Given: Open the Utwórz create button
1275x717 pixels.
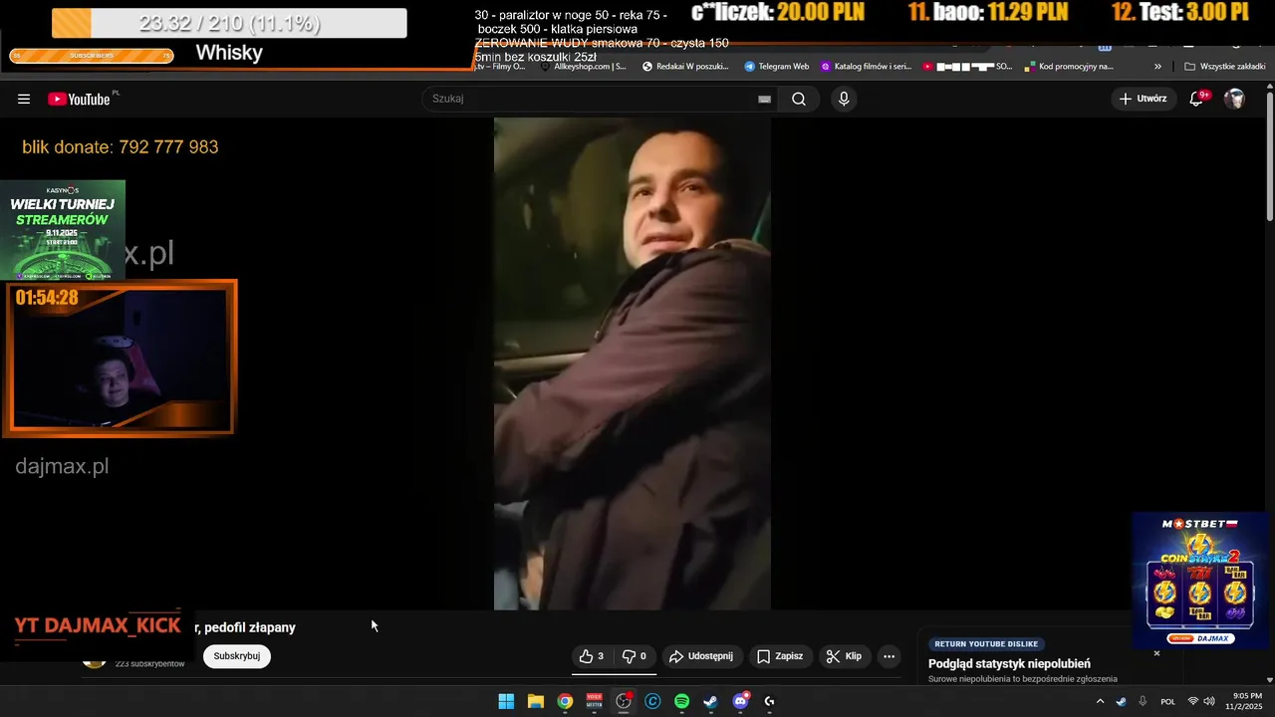Looking at the screenshot, I should point(1144,99).
